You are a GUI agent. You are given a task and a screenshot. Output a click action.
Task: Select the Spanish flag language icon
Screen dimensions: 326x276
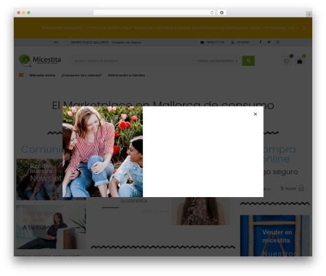21,75
